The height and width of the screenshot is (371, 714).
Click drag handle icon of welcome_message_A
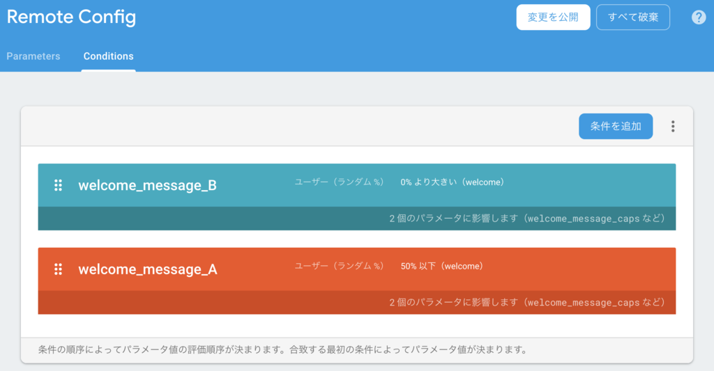click(x=59, y=269)
